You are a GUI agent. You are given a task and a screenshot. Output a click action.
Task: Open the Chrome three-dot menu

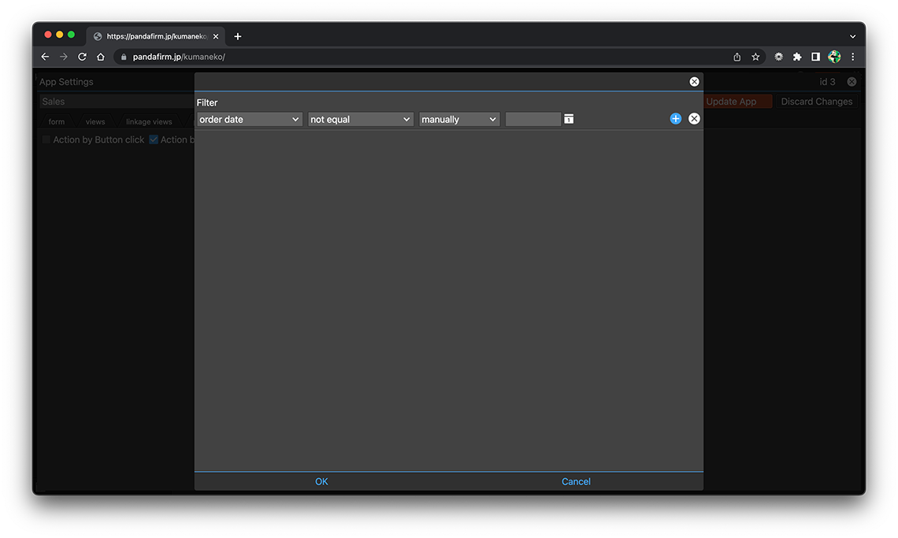pos(852,57)
